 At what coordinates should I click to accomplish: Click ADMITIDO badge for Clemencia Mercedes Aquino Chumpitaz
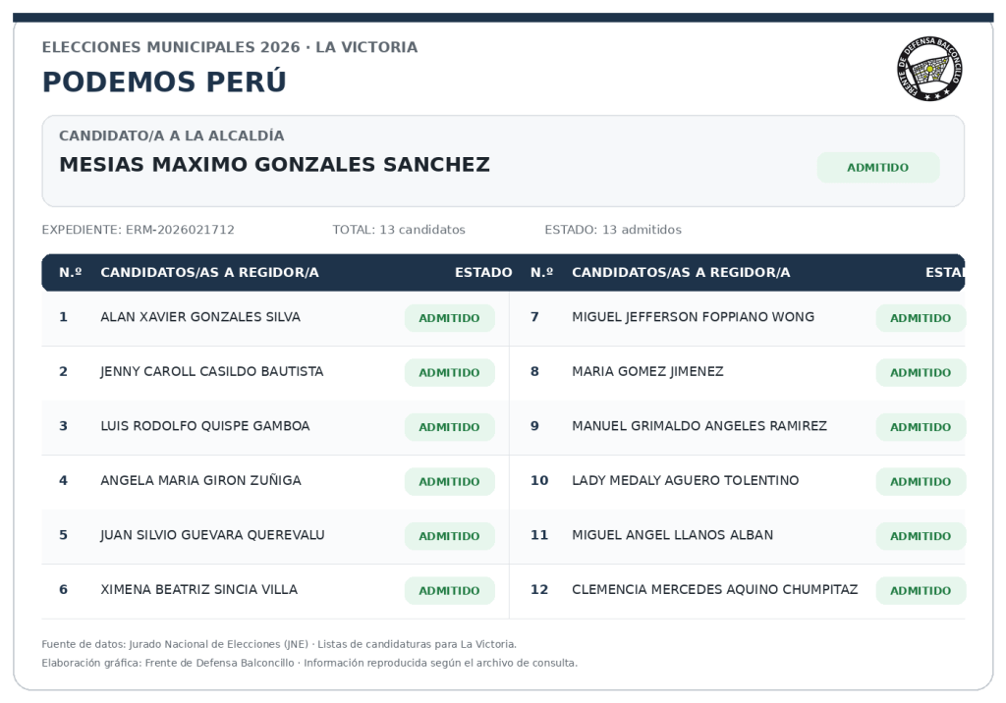click(920, 591)
